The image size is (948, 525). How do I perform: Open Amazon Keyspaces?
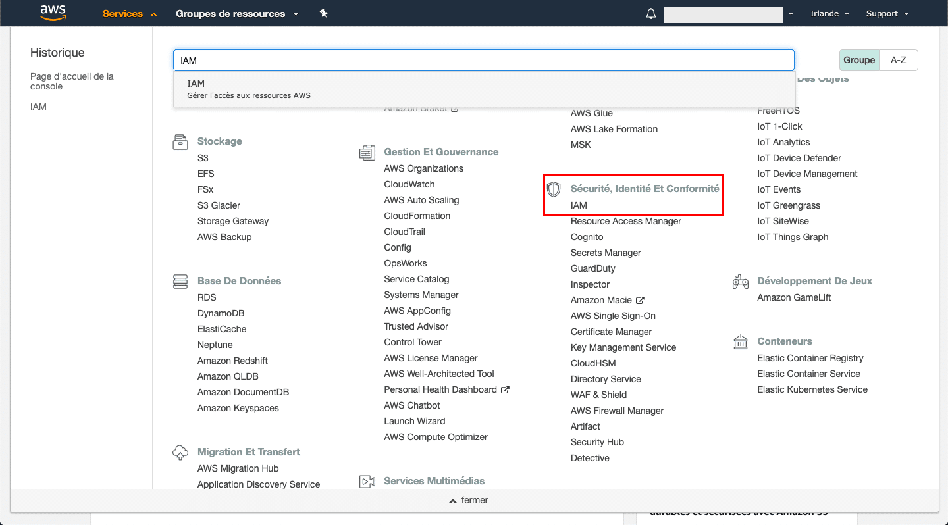pos(238,408)
